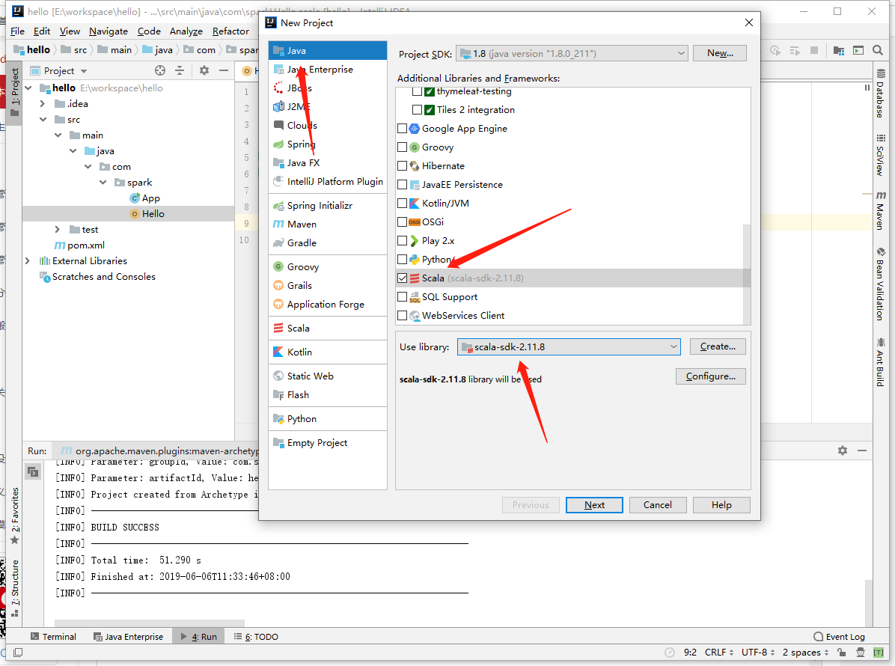
Task: Switch to 6: TODO tab
Action: (x=256, y=636)
